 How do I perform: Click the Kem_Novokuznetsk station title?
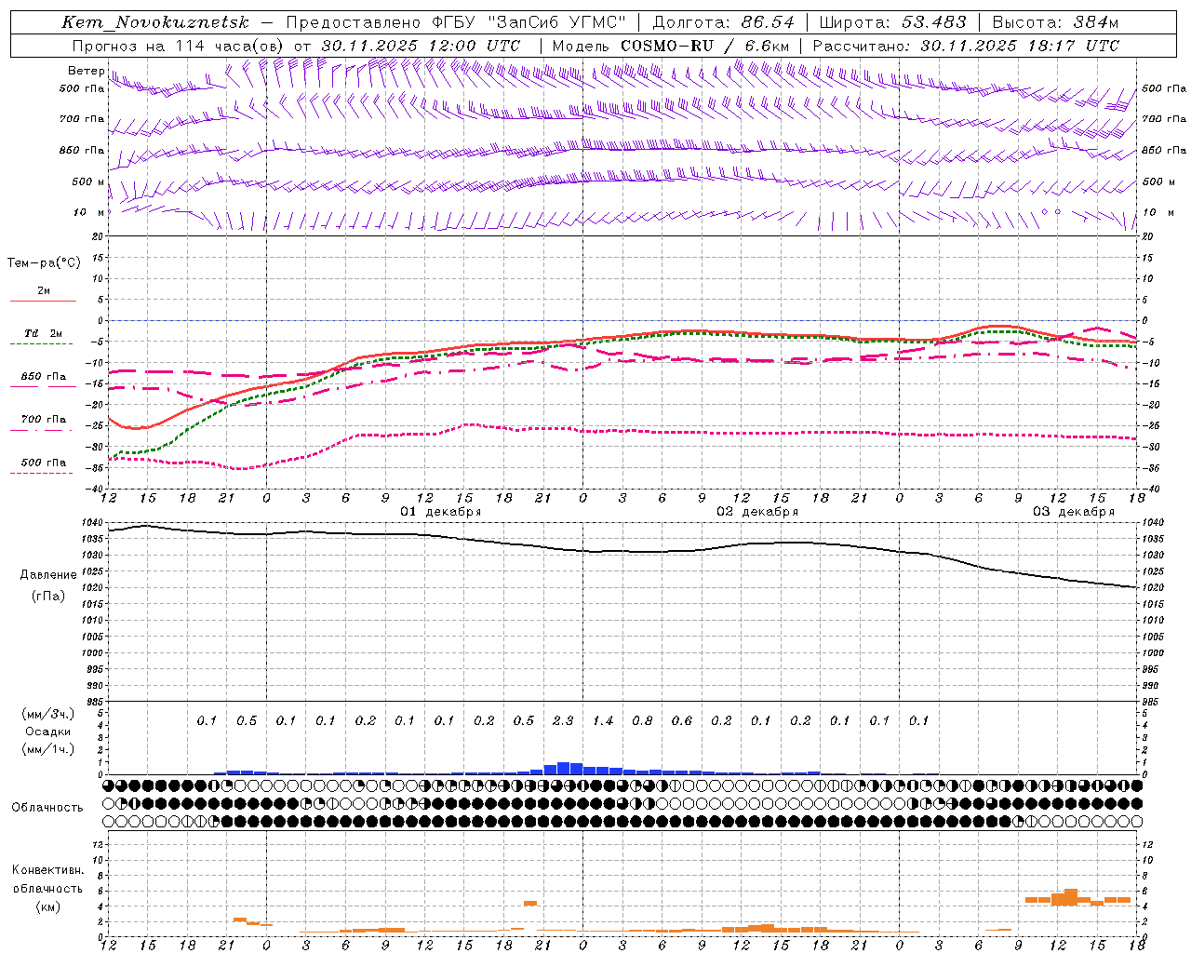point(155,22)
